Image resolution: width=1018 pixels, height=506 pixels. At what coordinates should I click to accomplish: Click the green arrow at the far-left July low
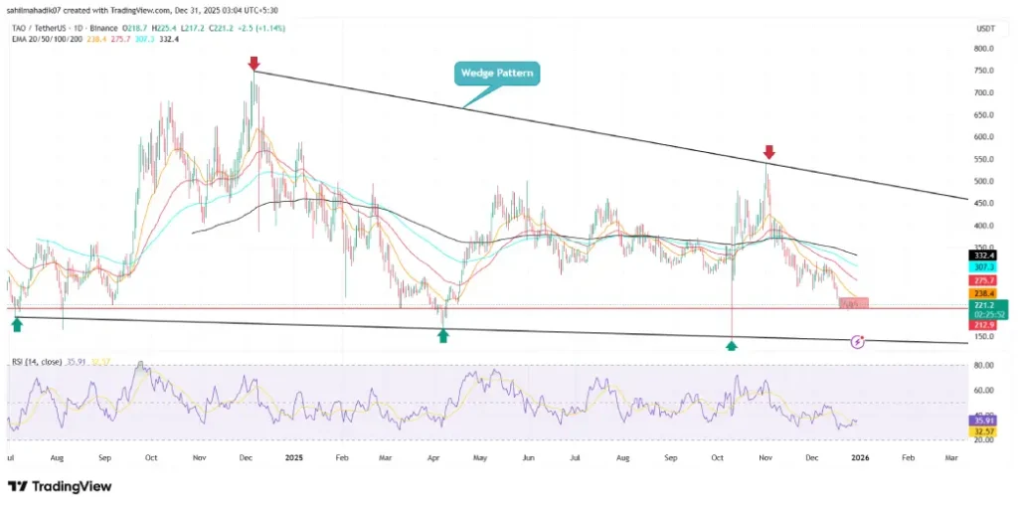17,324
